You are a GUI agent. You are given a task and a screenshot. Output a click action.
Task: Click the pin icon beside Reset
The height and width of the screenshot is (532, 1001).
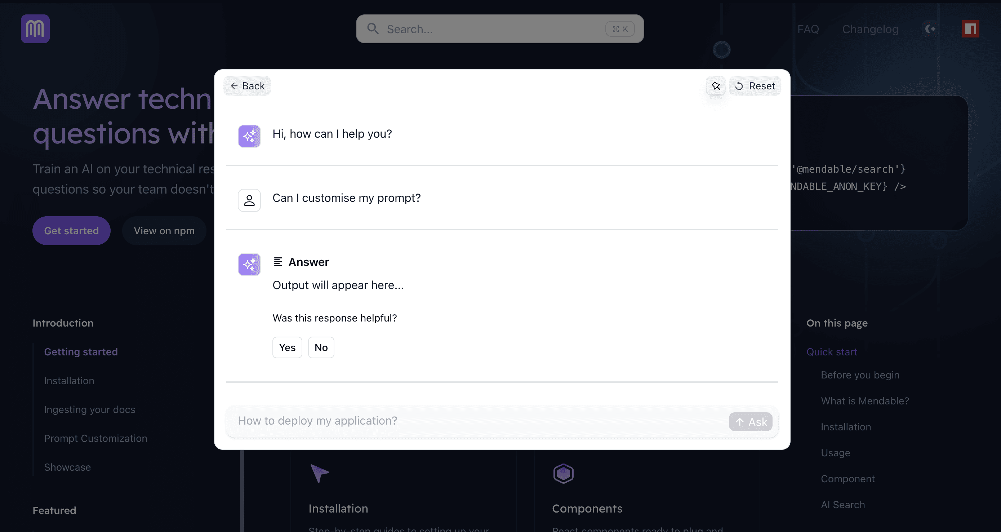tap(716, 86)
